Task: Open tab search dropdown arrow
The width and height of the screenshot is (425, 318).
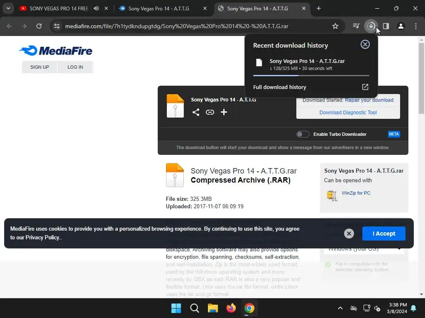Action: click(x=8, y=8)
